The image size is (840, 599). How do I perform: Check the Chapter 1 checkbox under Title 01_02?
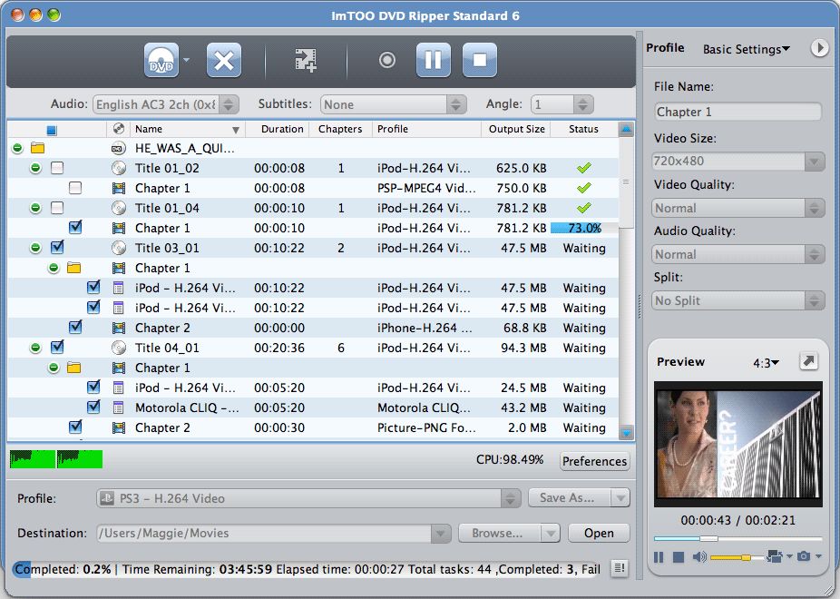[x=75, y=188]
